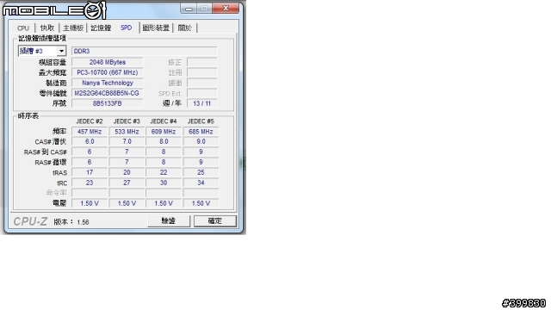Click the tRAS value 25
The width and height of the screenshot is (551, 310).
[201, 172]
